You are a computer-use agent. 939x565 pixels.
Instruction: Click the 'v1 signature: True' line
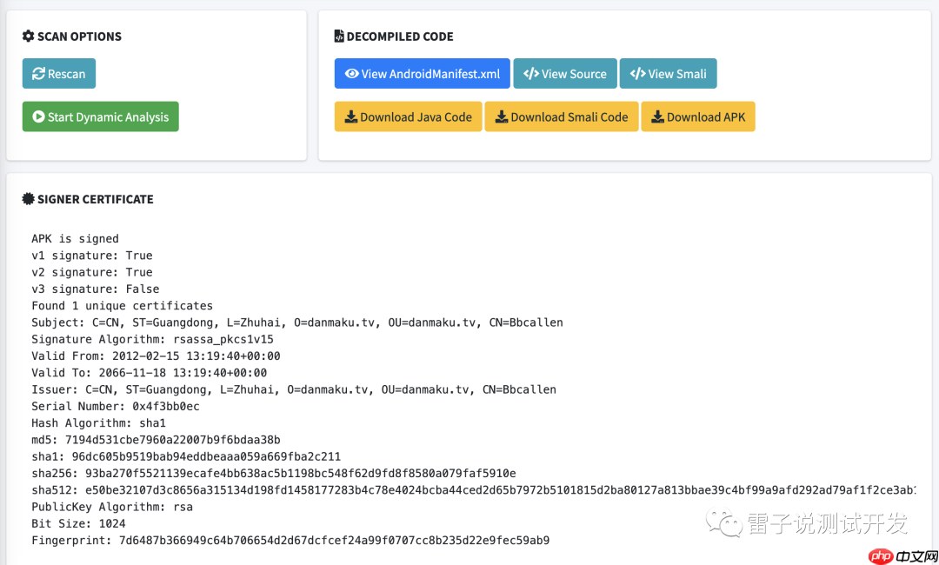pos(91,256)
